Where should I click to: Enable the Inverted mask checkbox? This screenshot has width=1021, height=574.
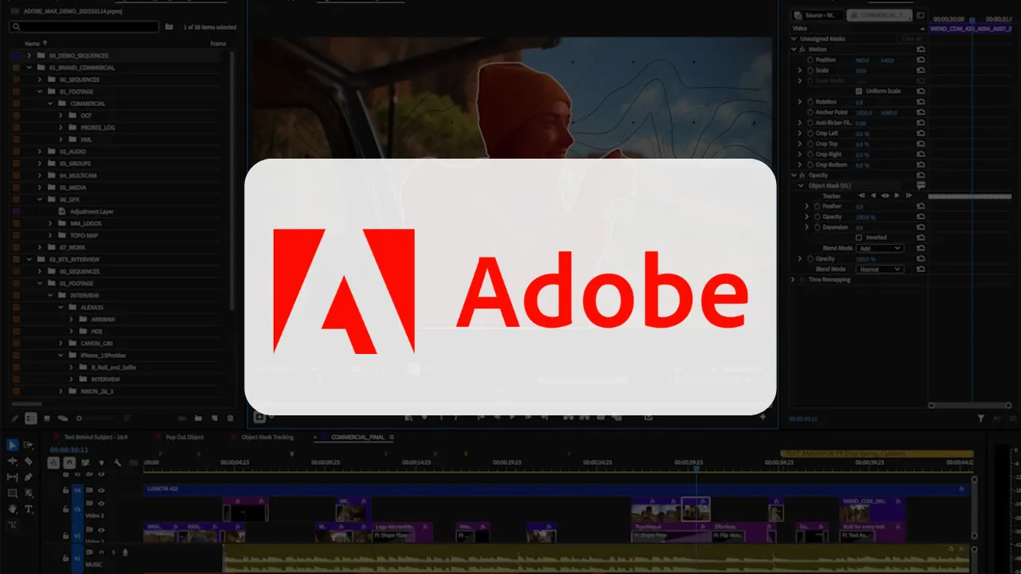859,238
